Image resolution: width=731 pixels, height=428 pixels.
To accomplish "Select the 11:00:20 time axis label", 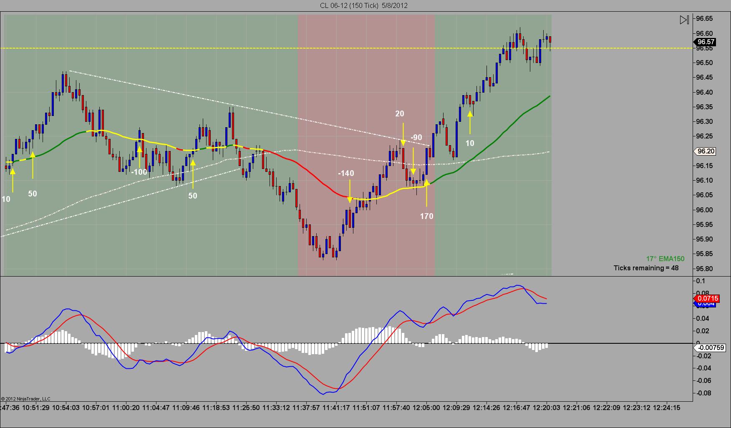I will (x=126, y=408).
